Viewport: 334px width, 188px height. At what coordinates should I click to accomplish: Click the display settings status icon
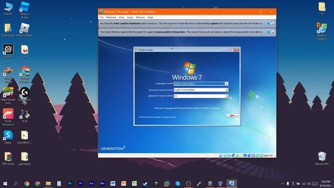245,156
